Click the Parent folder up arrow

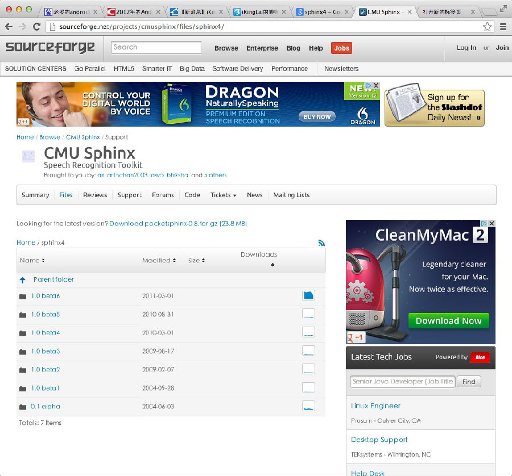point(22,279)
